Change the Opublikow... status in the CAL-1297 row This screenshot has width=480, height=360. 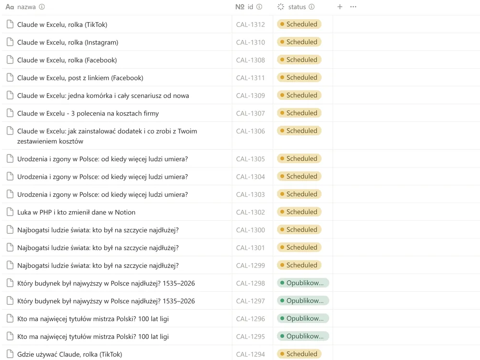point(303,300)
